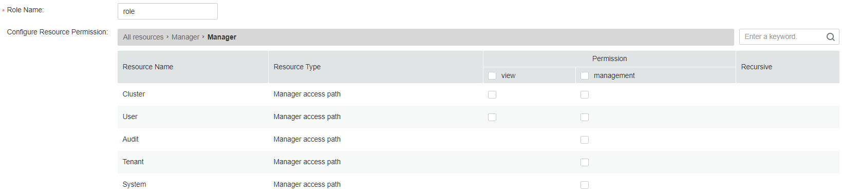The height and width of the screenshot is (195, 842).
Task: Enable view permission for Cluster
Action: click(492, 94)
